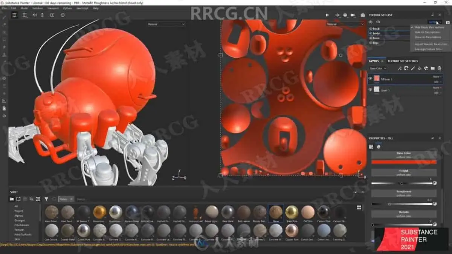Click the single viewport layout grid icon
452x254 pixels.
tap(14, 15)
